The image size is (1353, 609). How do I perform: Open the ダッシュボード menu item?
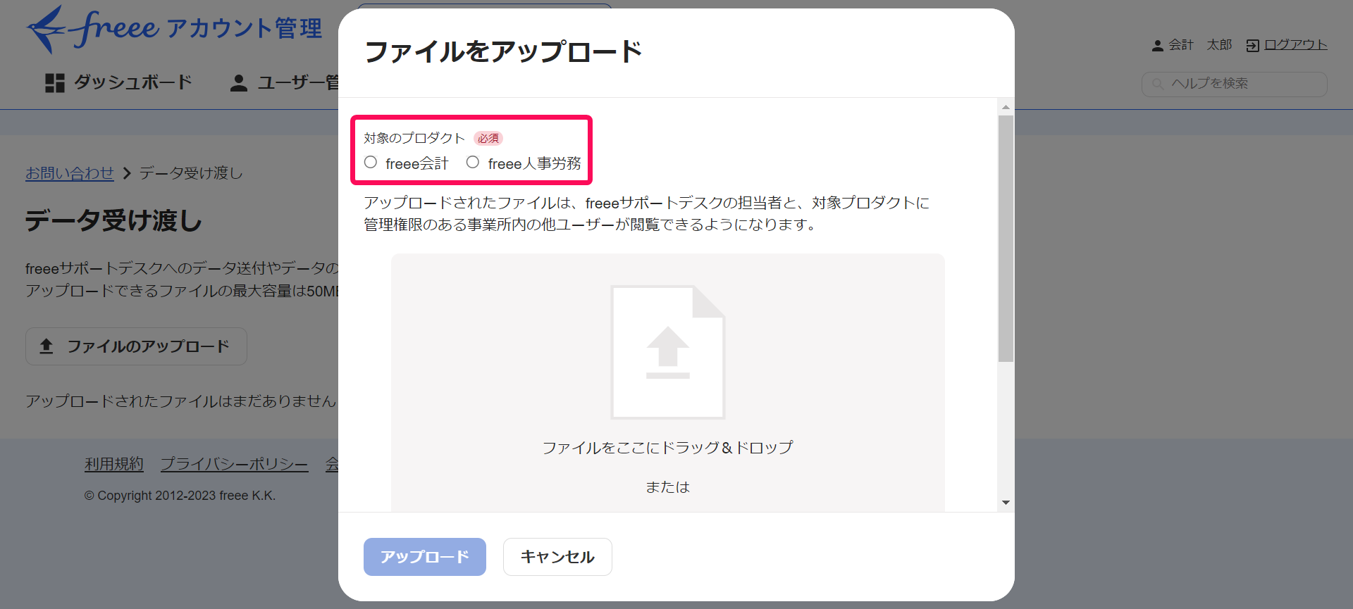coord(119,82)
